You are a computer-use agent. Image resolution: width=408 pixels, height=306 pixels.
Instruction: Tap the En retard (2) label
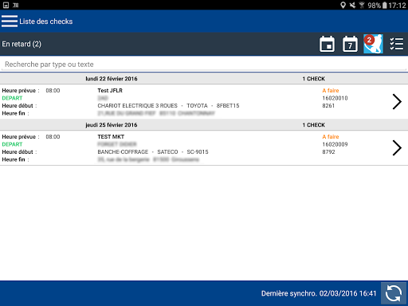(22, 44)
